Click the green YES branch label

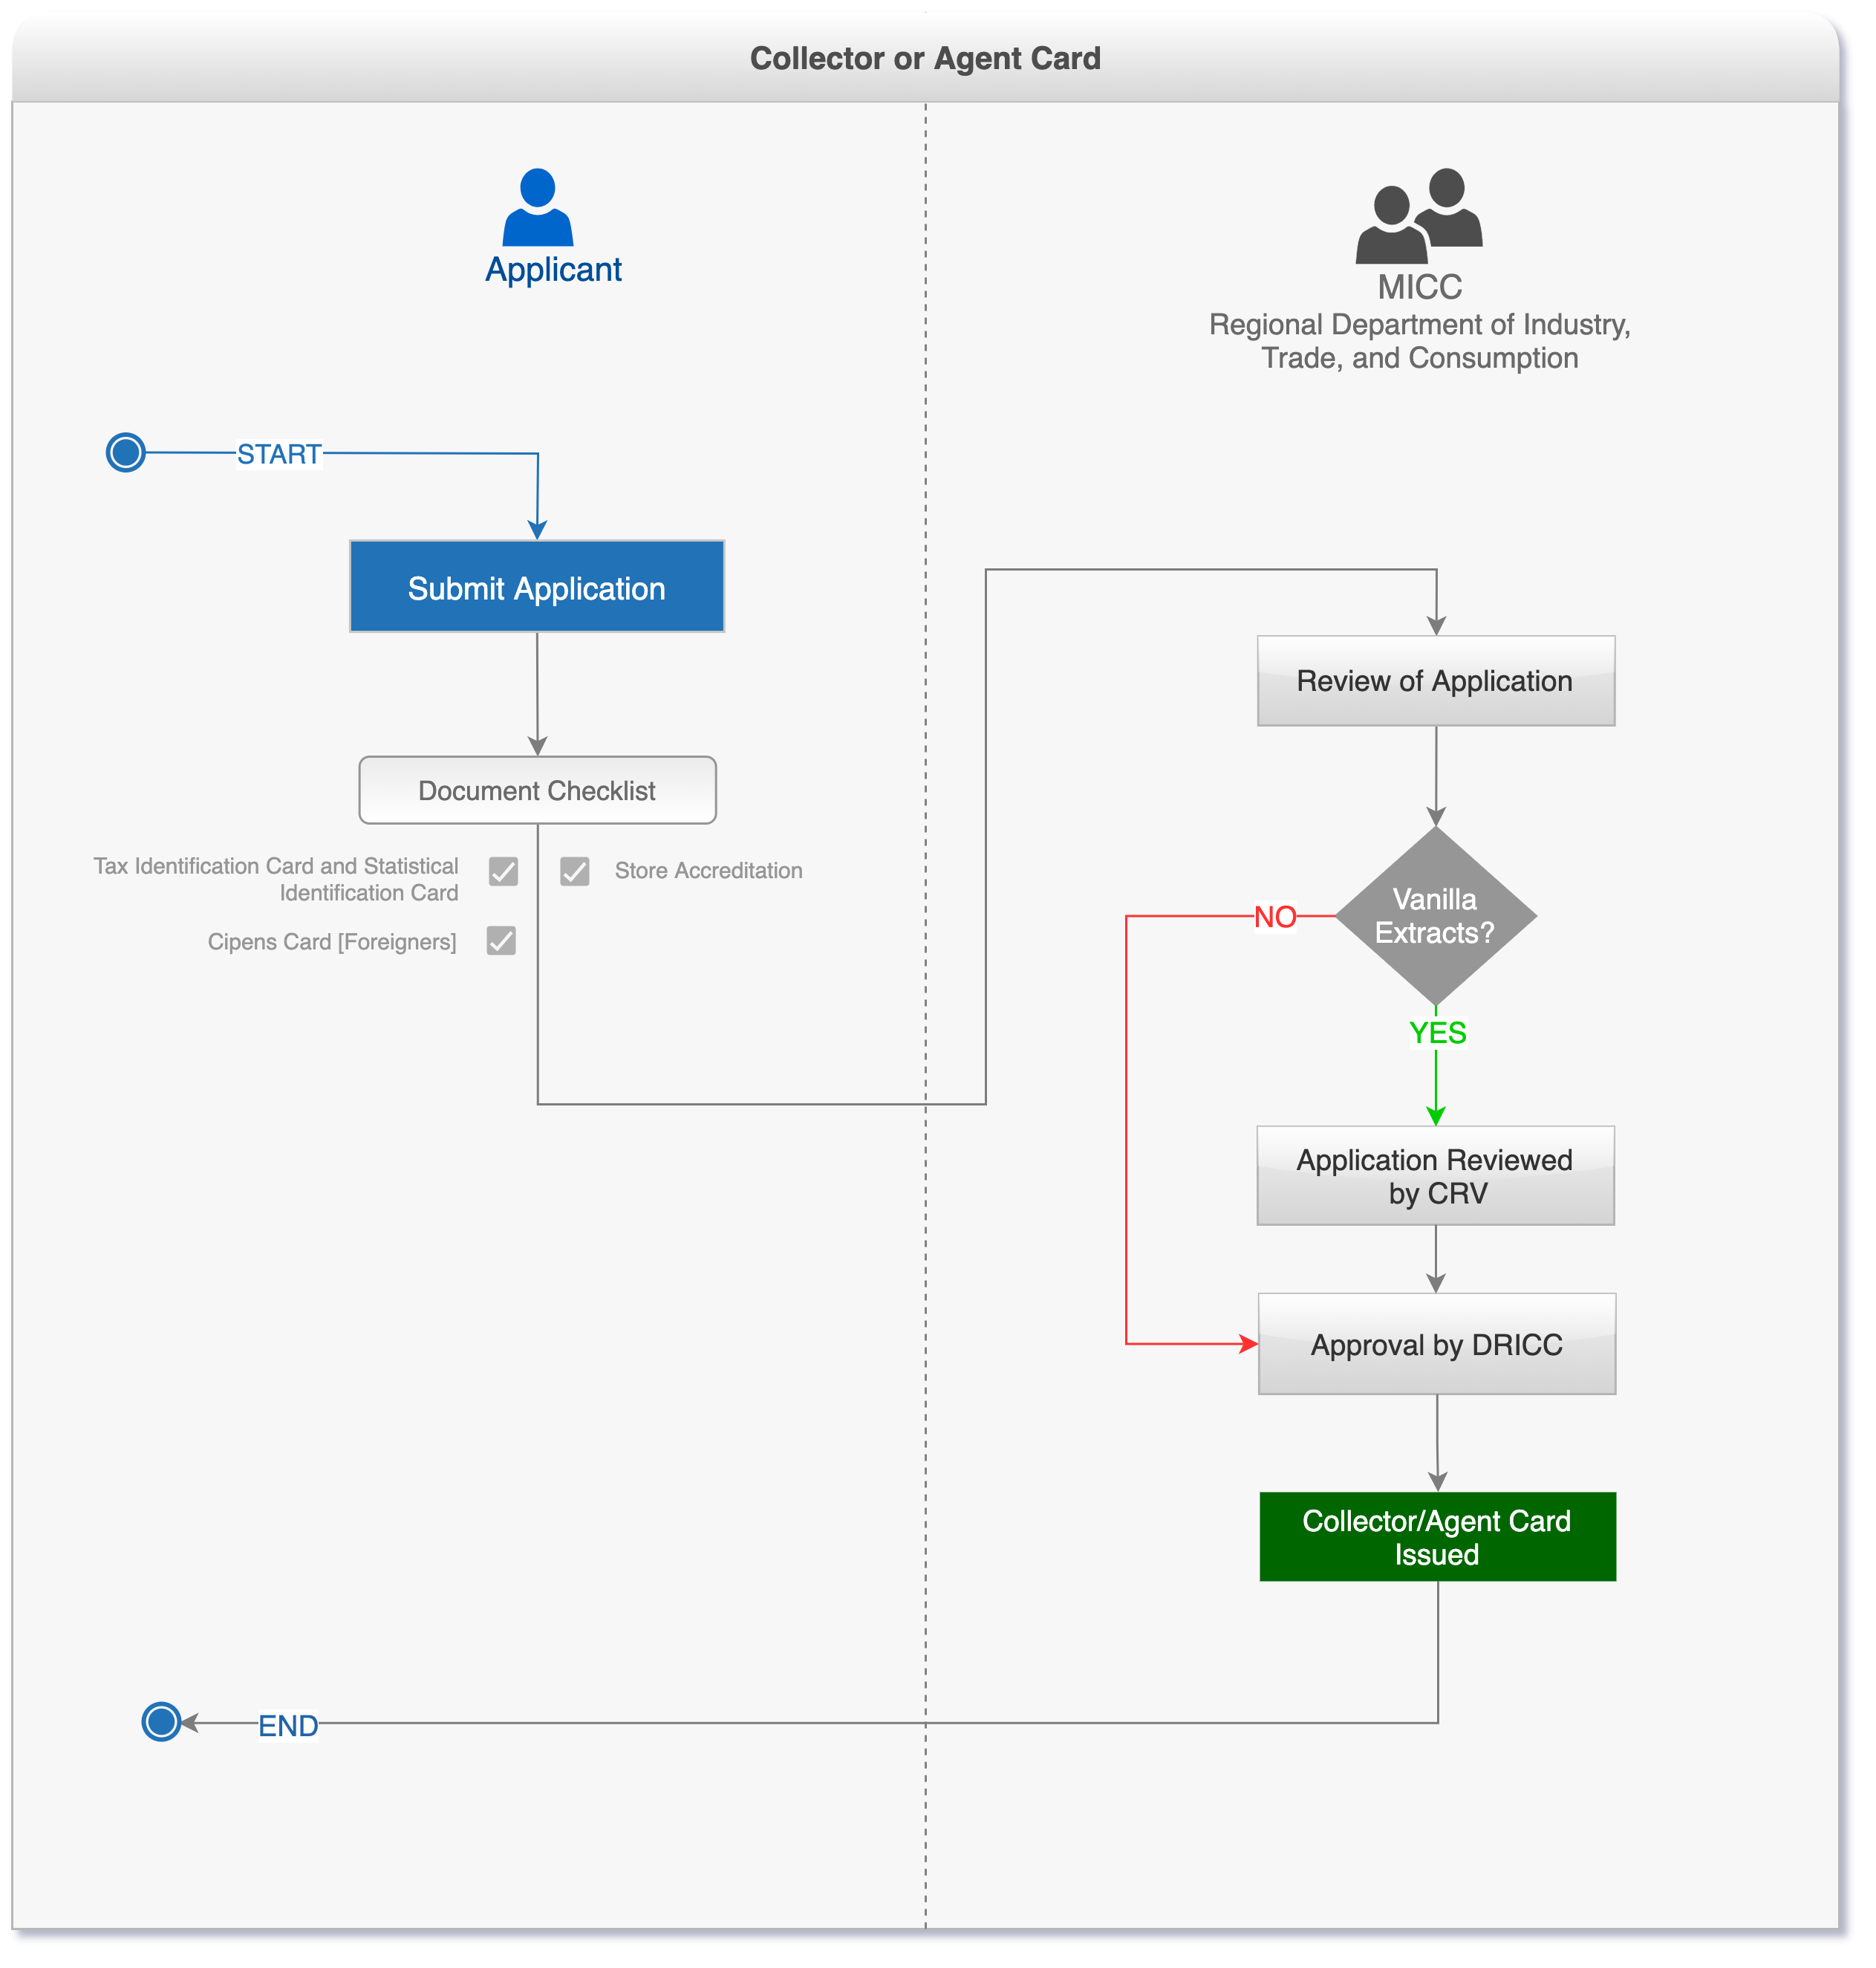pos(1437,1033)
